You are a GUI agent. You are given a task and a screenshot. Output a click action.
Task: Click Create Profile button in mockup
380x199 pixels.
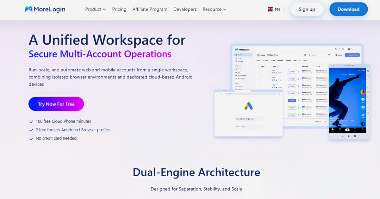352,55
